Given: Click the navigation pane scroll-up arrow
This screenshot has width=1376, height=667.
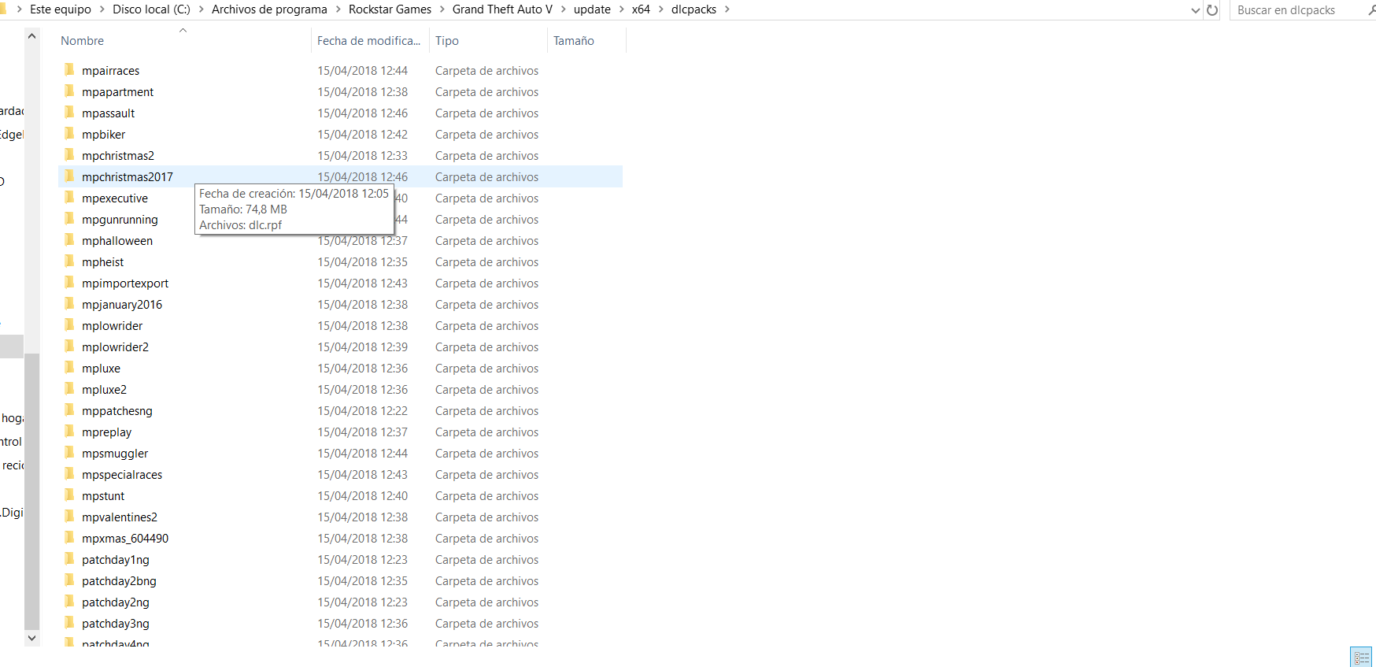Looking at the screenshot, I should 31,36.
